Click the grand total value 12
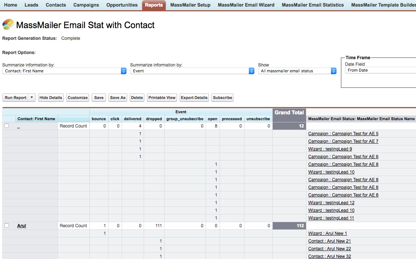 click(301, 126)
